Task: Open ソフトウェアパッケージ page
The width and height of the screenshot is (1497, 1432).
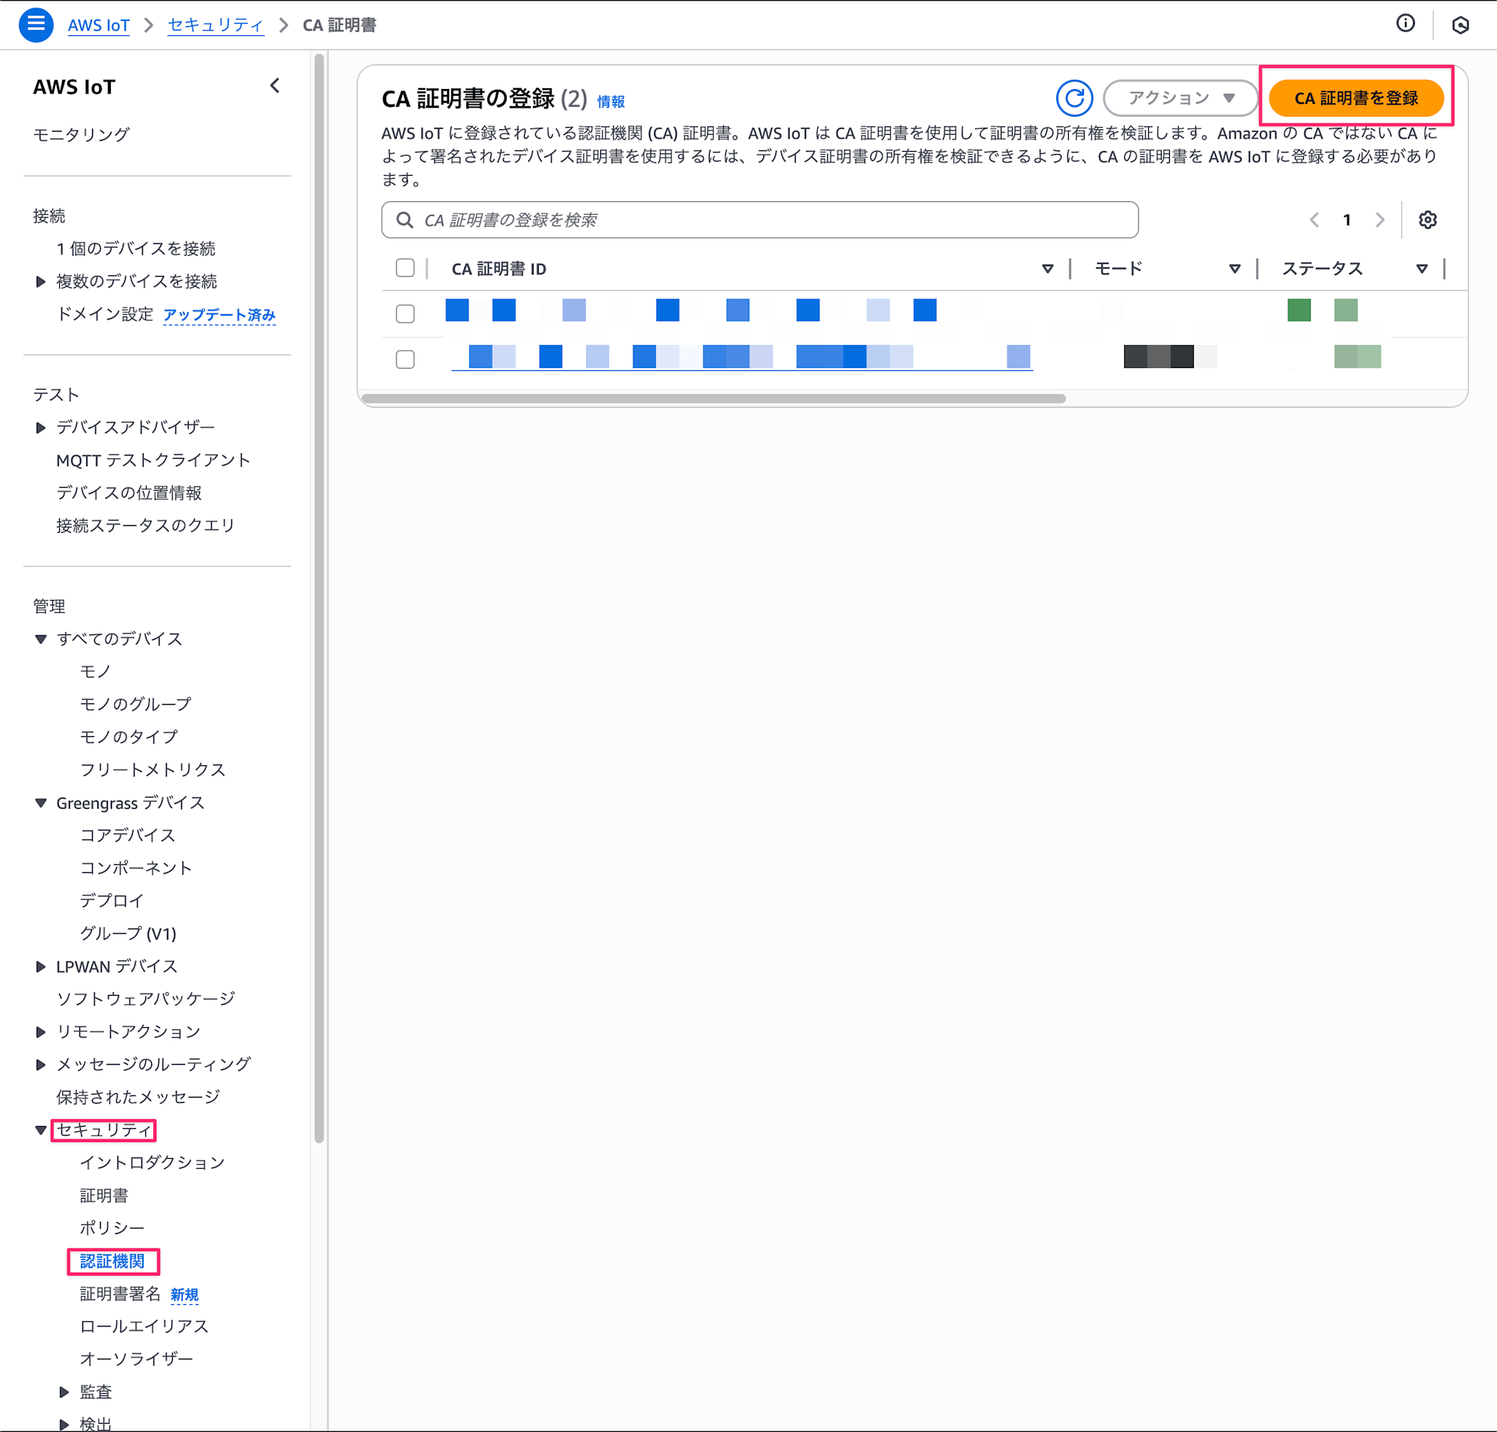Action: pyautogui.click(x=146, y=1000)
